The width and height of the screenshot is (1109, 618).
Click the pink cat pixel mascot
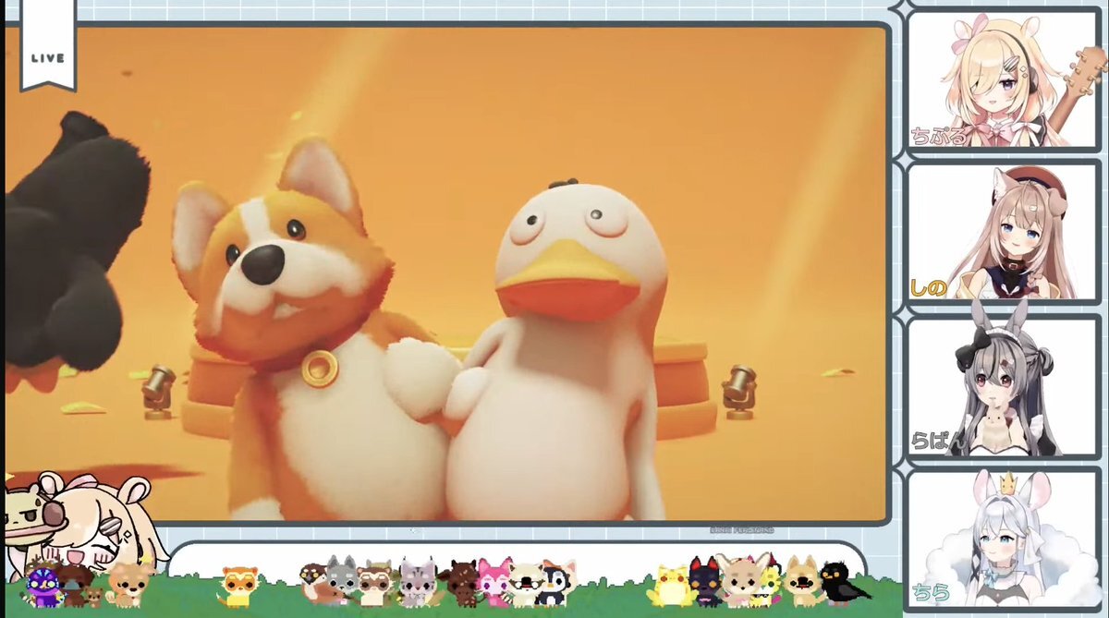click(494, 583)
